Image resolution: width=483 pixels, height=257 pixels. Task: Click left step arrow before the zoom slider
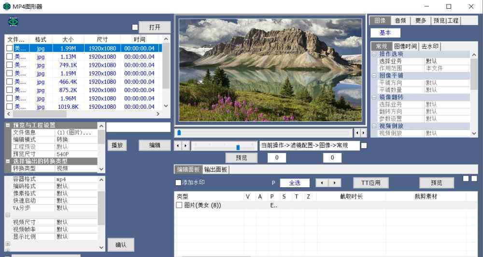178,145
